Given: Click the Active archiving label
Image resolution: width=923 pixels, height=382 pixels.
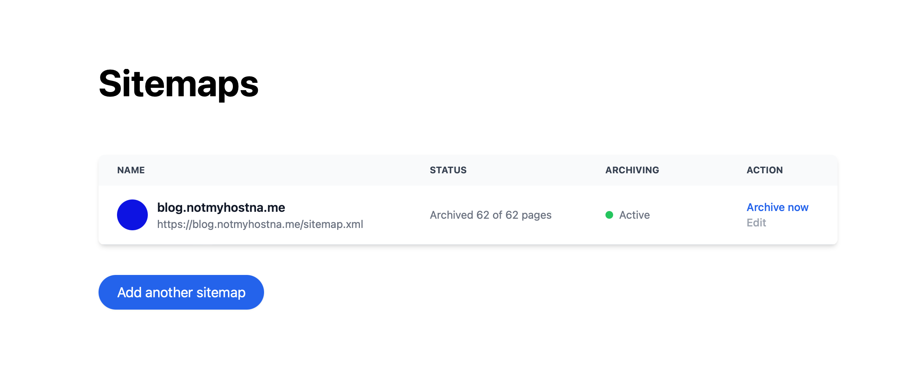Looking at the screenshot, I should tap(634, 215).
